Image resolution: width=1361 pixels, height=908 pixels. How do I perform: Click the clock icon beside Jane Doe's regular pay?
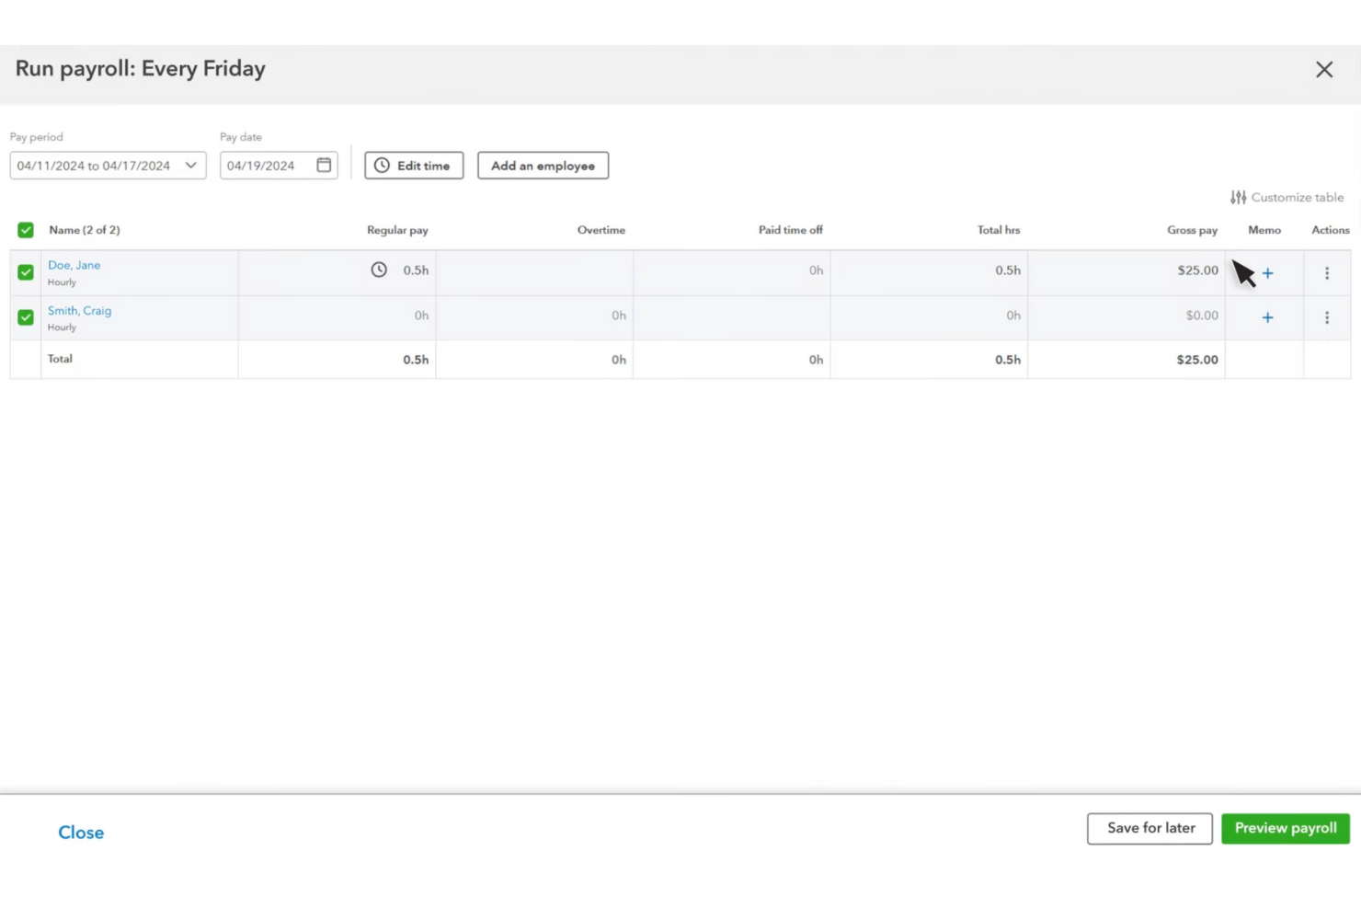point(379,270)
